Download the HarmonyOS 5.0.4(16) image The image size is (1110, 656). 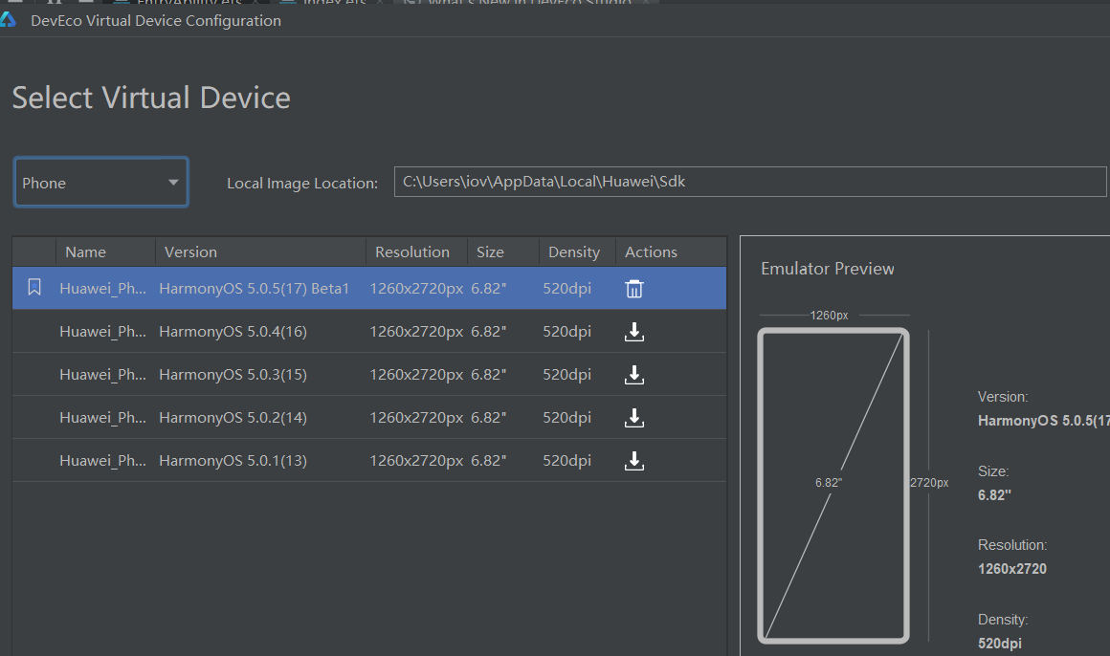[634, 332]
